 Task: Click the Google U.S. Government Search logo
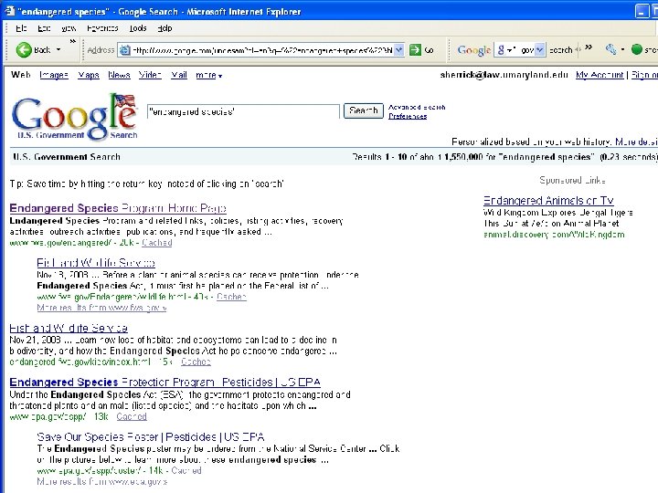point(75,117)
